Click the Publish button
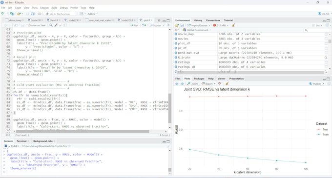 tap(315, 84)
